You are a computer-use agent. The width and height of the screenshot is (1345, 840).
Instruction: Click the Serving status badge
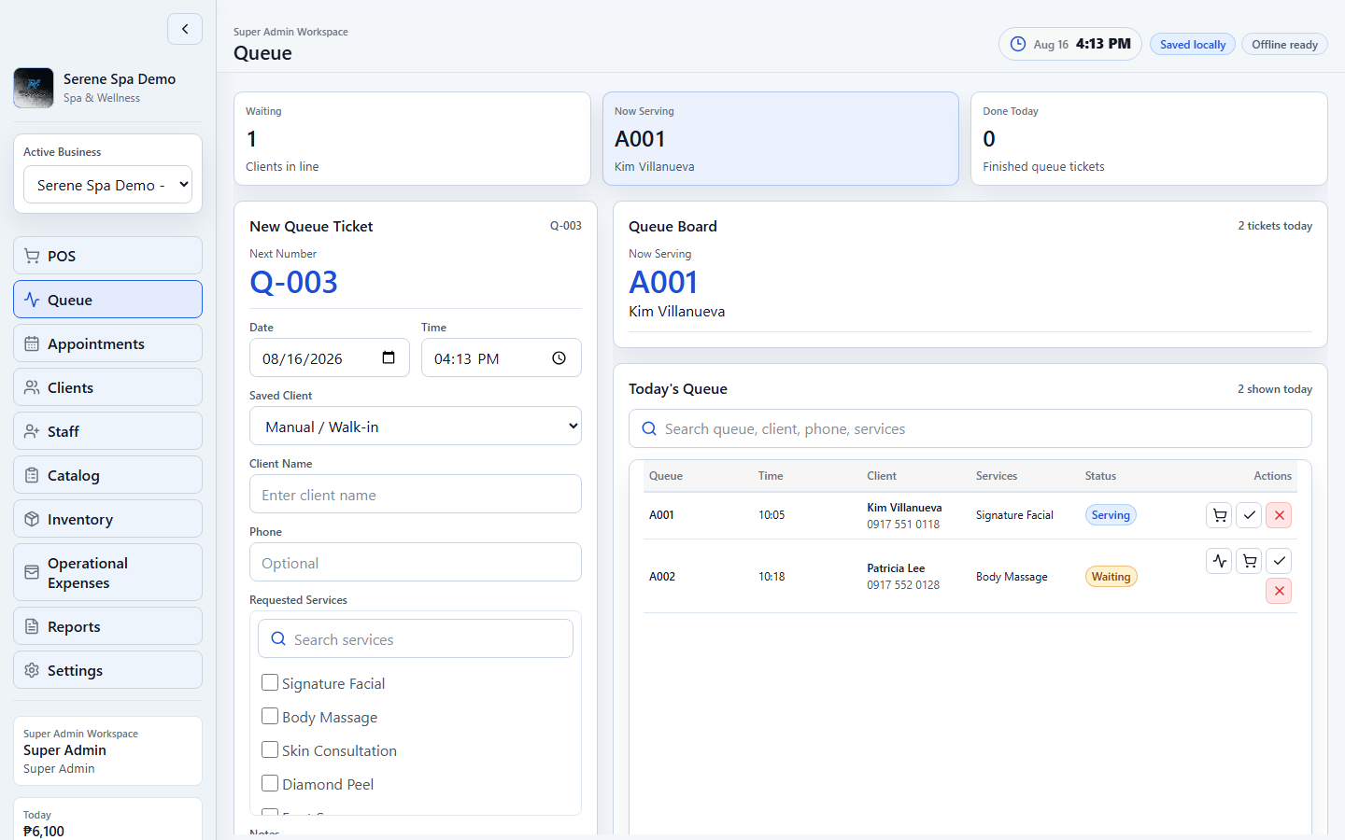[1111, 515]
